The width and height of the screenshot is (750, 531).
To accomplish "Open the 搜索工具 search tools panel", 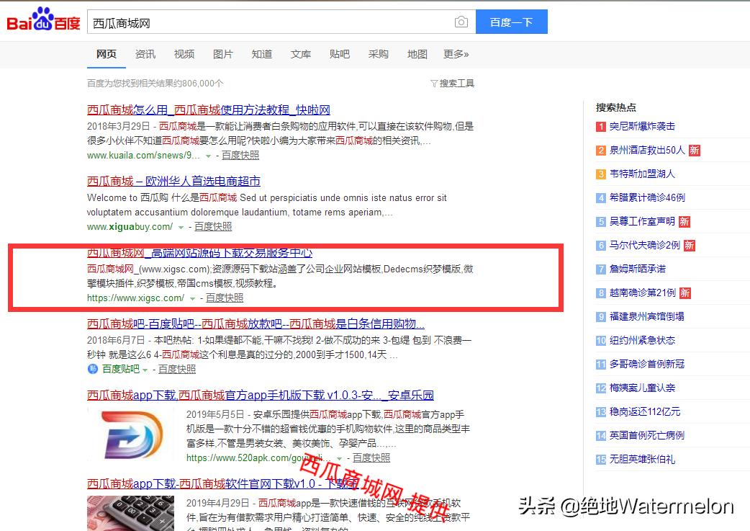I will tap(452, 83).
